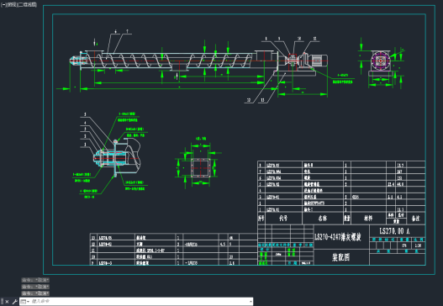Image resolution: width=443 pixels, height=306 pixels.
Task: Open the 俯视 view controls menu
Action: [12, 5]
